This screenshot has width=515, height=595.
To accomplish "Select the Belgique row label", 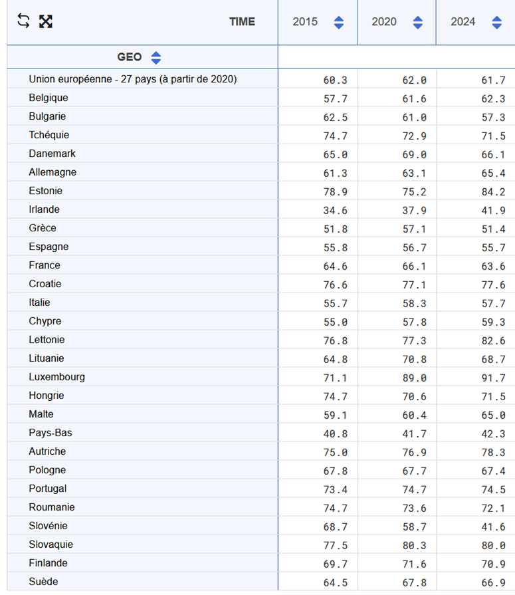I will (49, 98).
